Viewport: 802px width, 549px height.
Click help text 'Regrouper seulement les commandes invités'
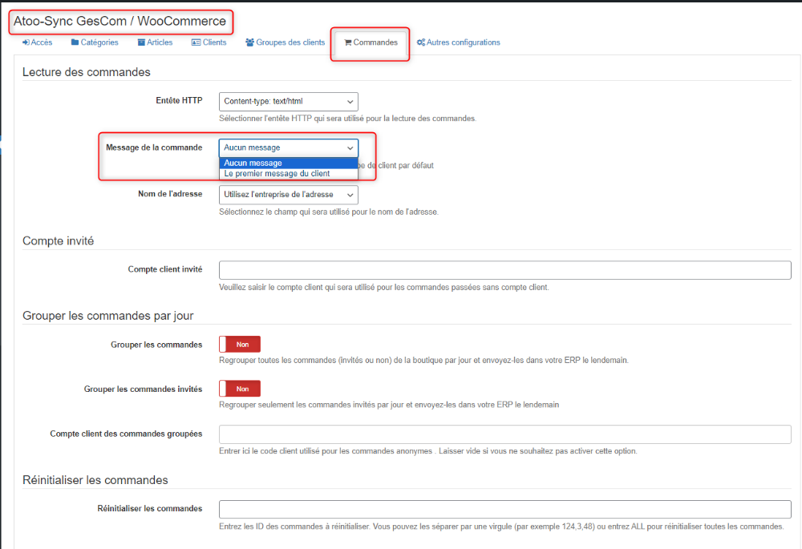click(389, 405)
